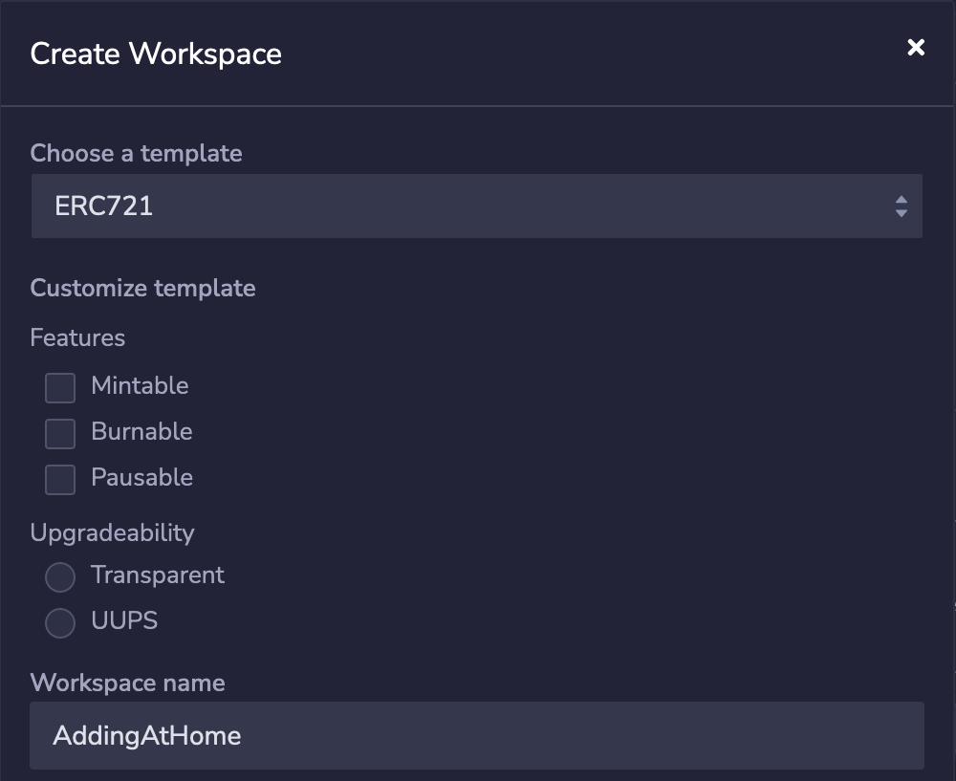Click the UUPS option label
The height and width of the screenshot is (781, 956).
coord(124,621)
